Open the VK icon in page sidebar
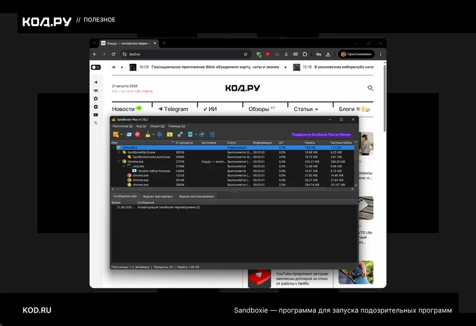476x326 pixels. tap(96, 90)
